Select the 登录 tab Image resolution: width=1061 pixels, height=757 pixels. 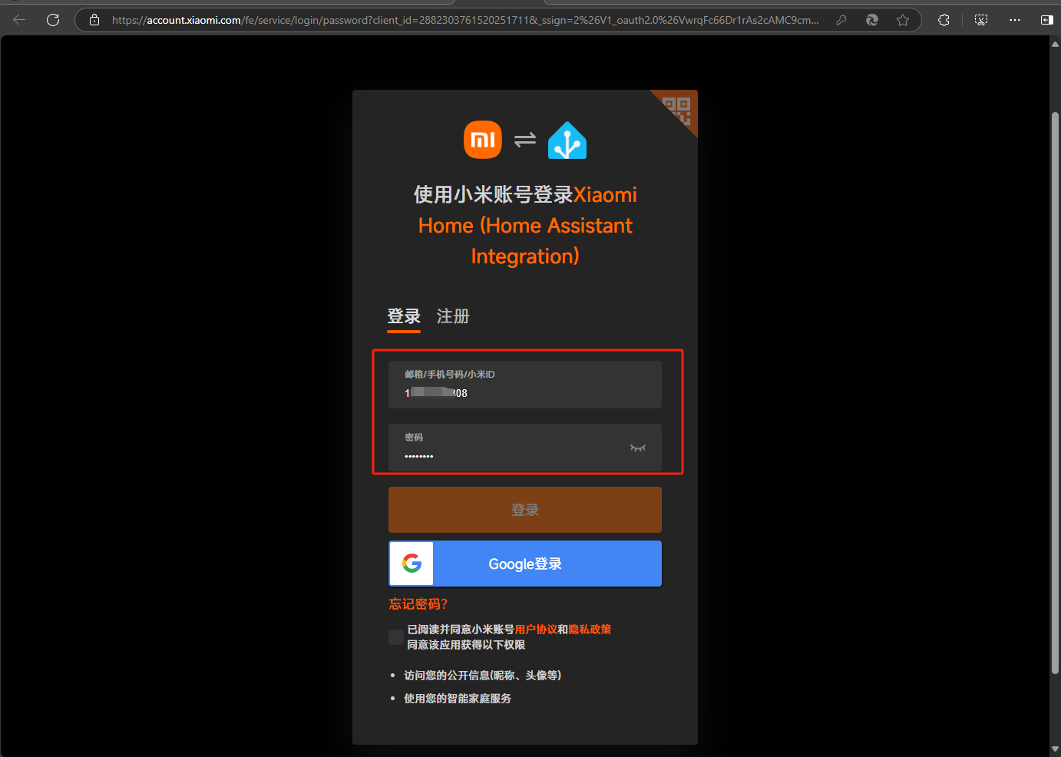[x=404, y=316]
